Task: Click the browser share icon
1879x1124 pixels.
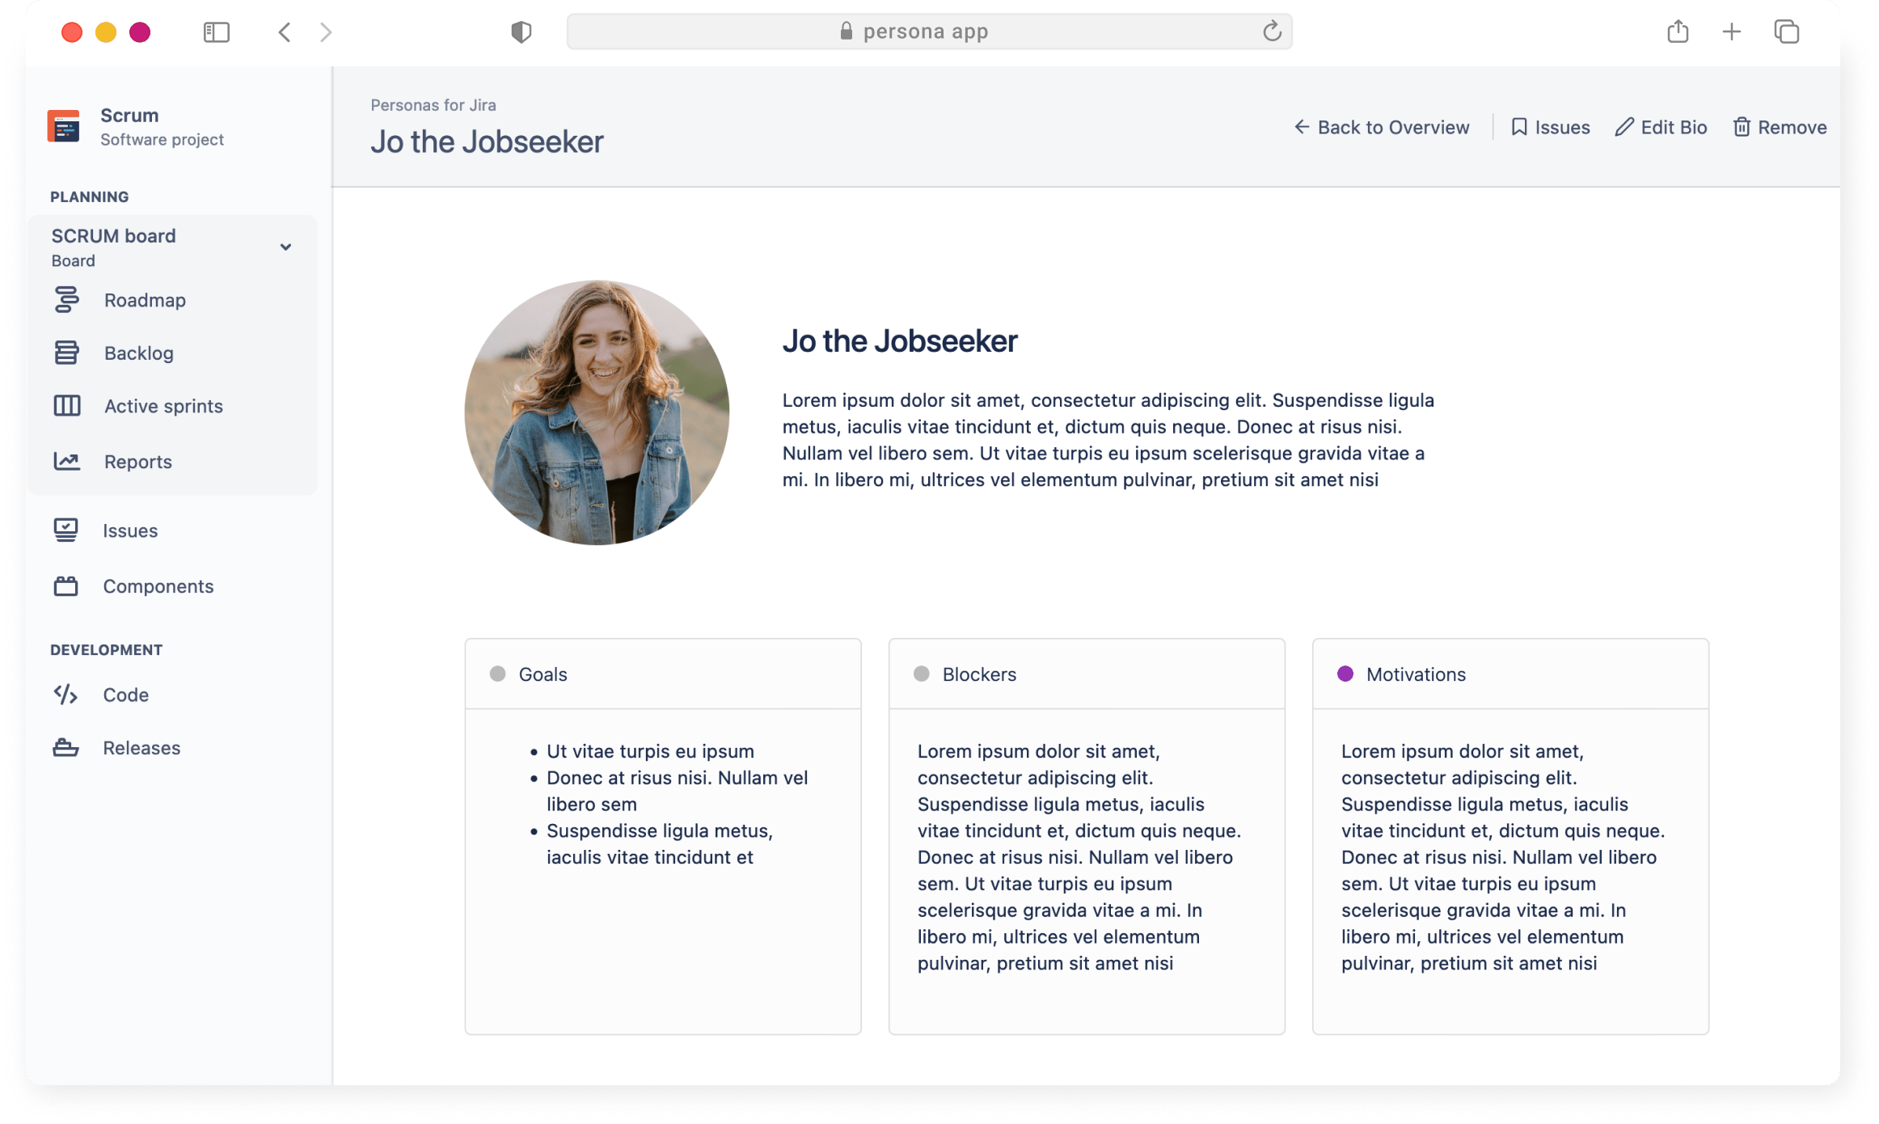Action: coord(1678,32)
